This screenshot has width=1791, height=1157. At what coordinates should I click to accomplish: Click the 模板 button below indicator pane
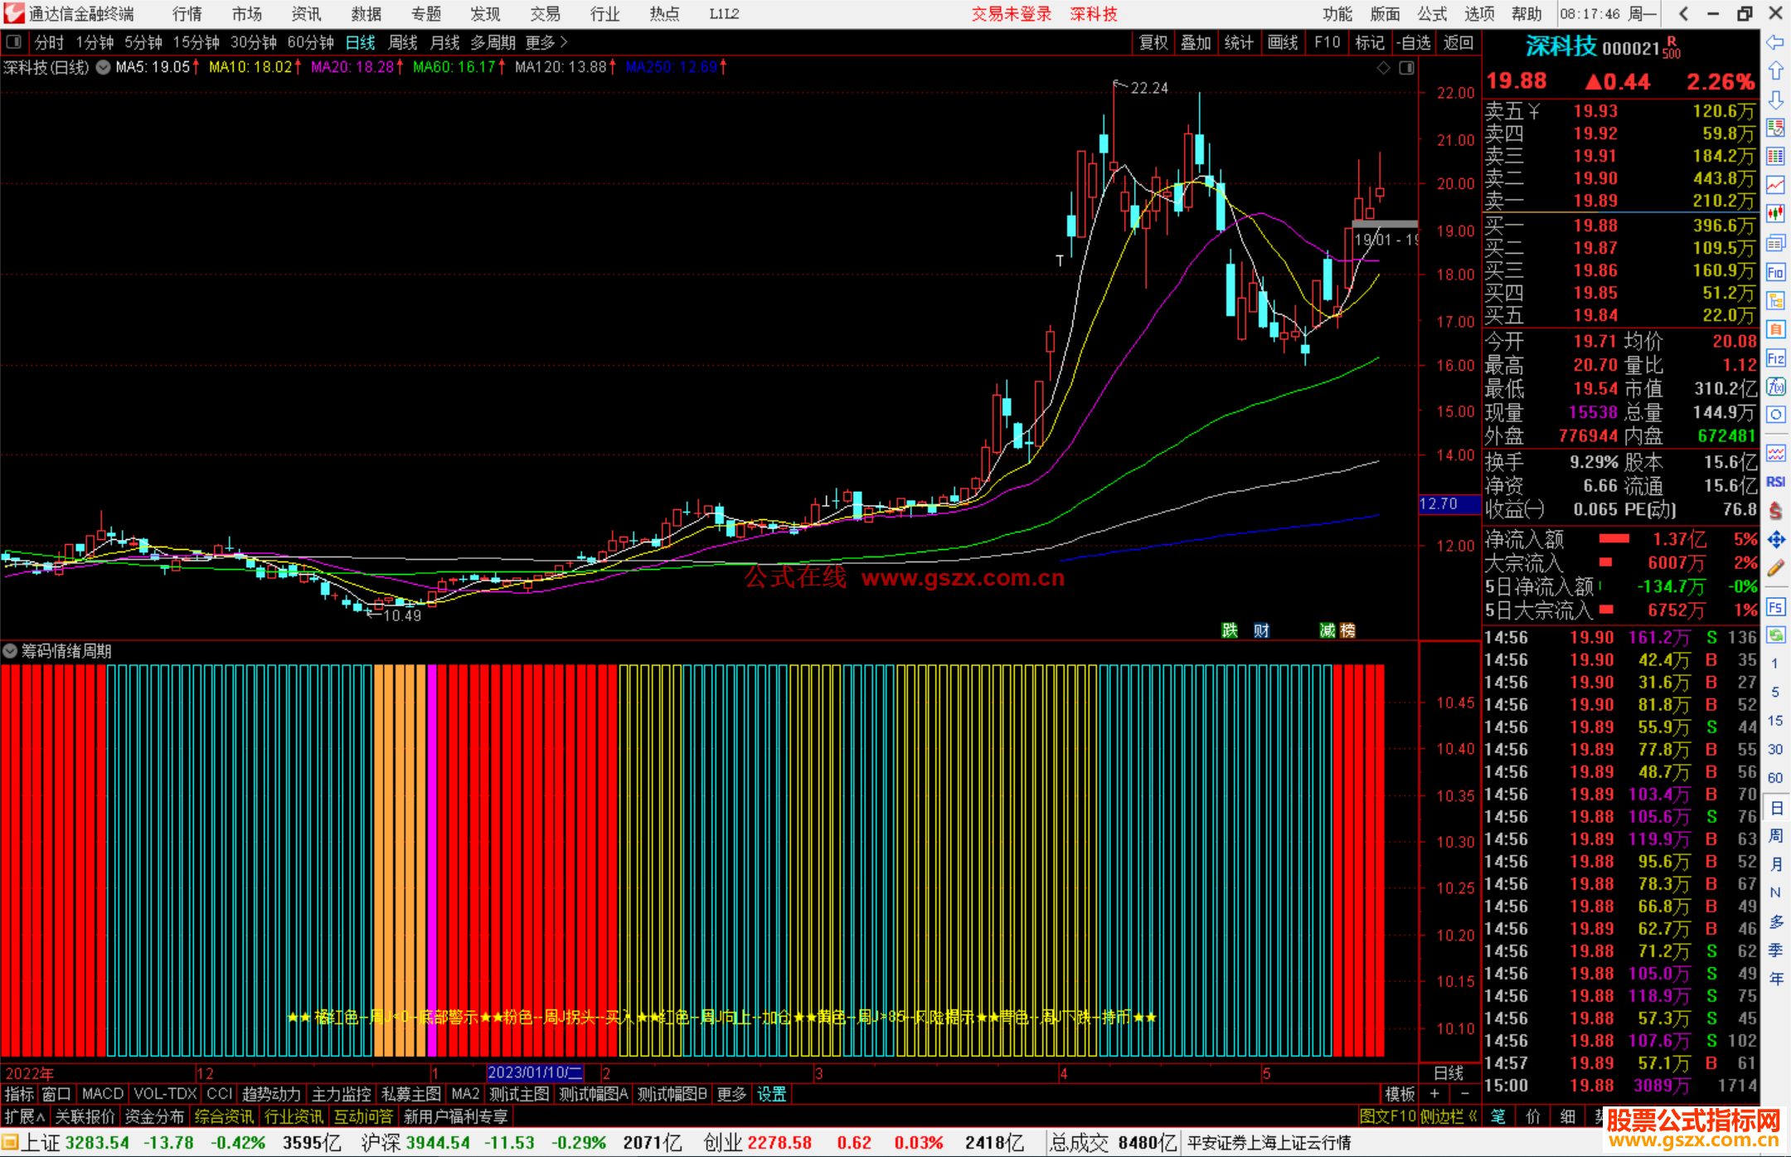point(1400,1094)
